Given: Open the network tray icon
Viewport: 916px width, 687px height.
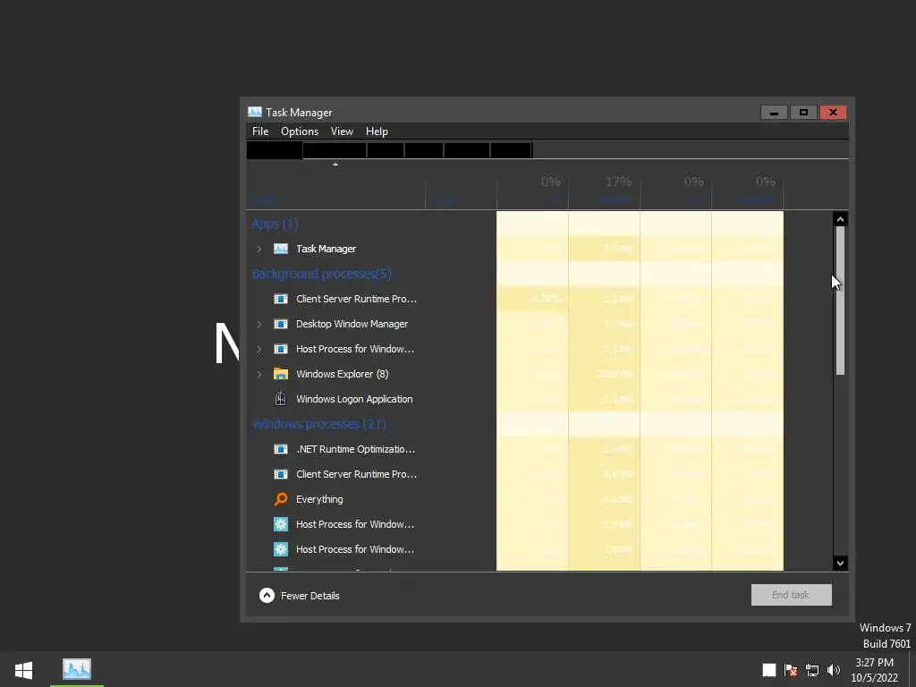Looking at the screenshot, I should tap(812, 670).
